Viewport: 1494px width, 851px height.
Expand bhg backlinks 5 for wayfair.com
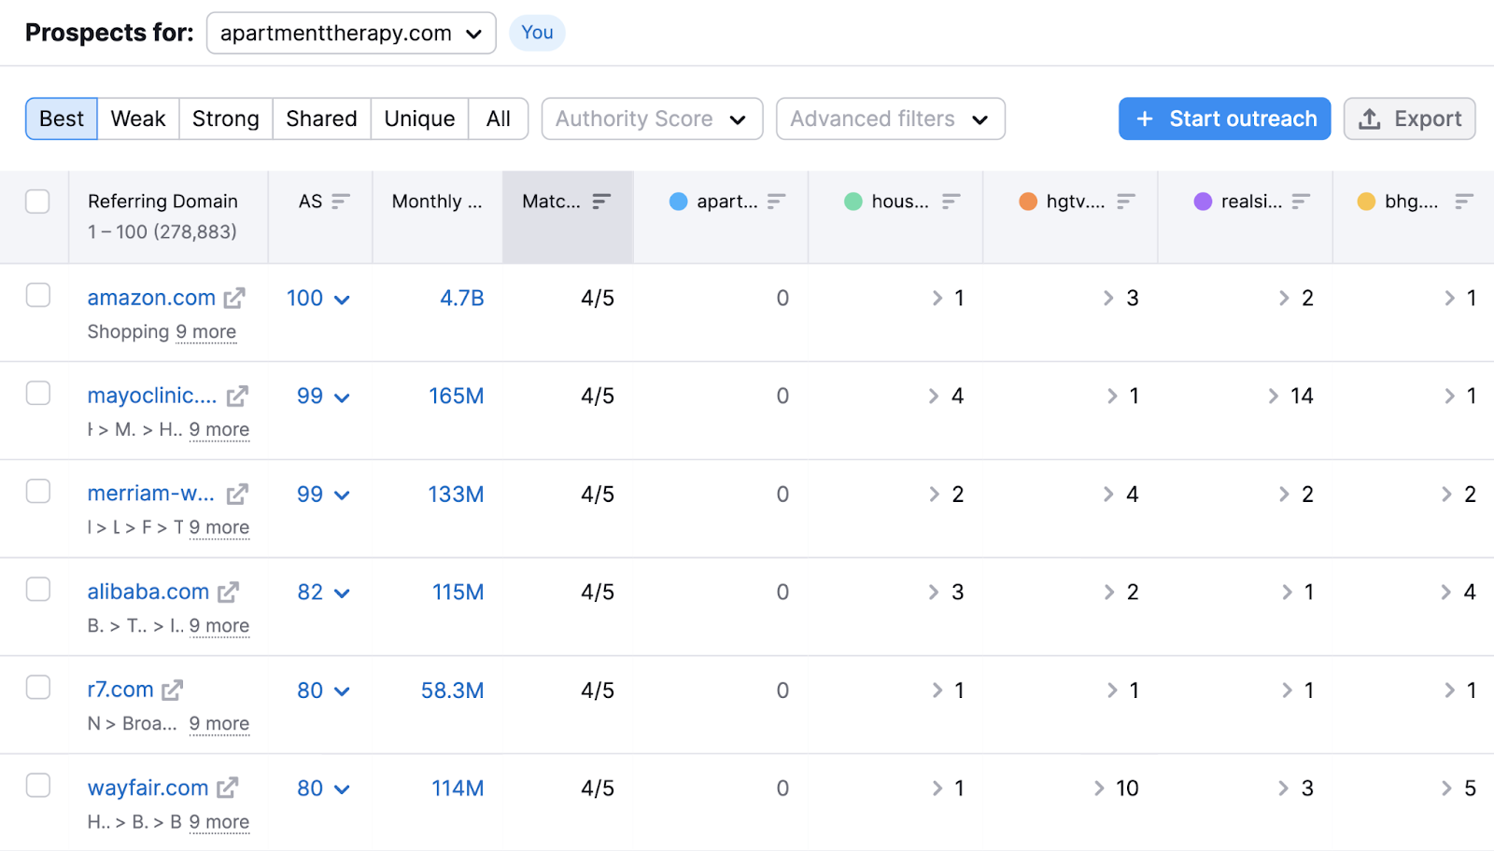pyautogui.click(x=1459, y=788)
